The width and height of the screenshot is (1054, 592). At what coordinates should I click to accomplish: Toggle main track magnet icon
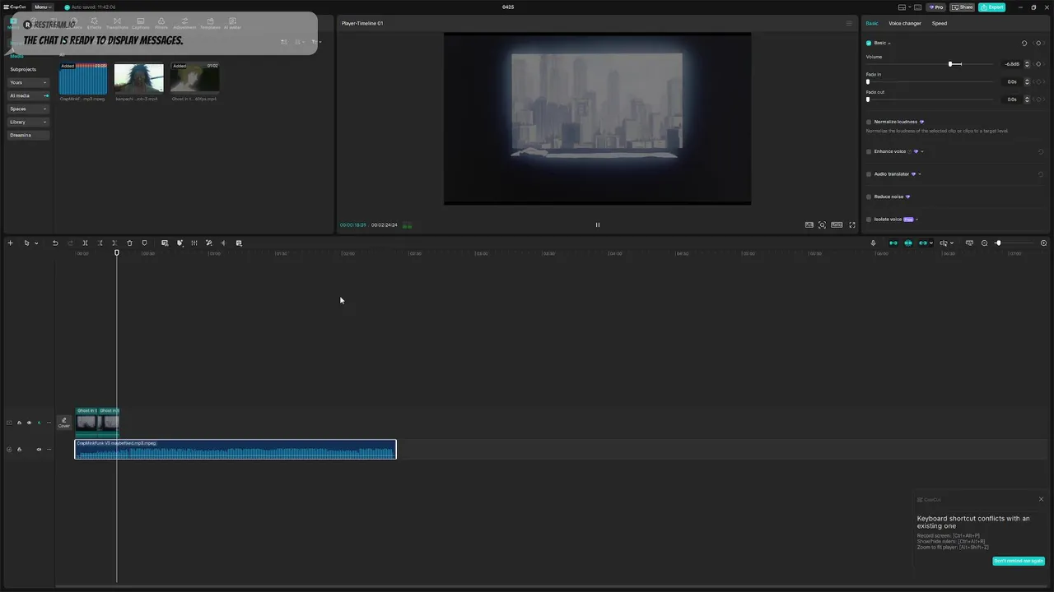pos(893,243)
